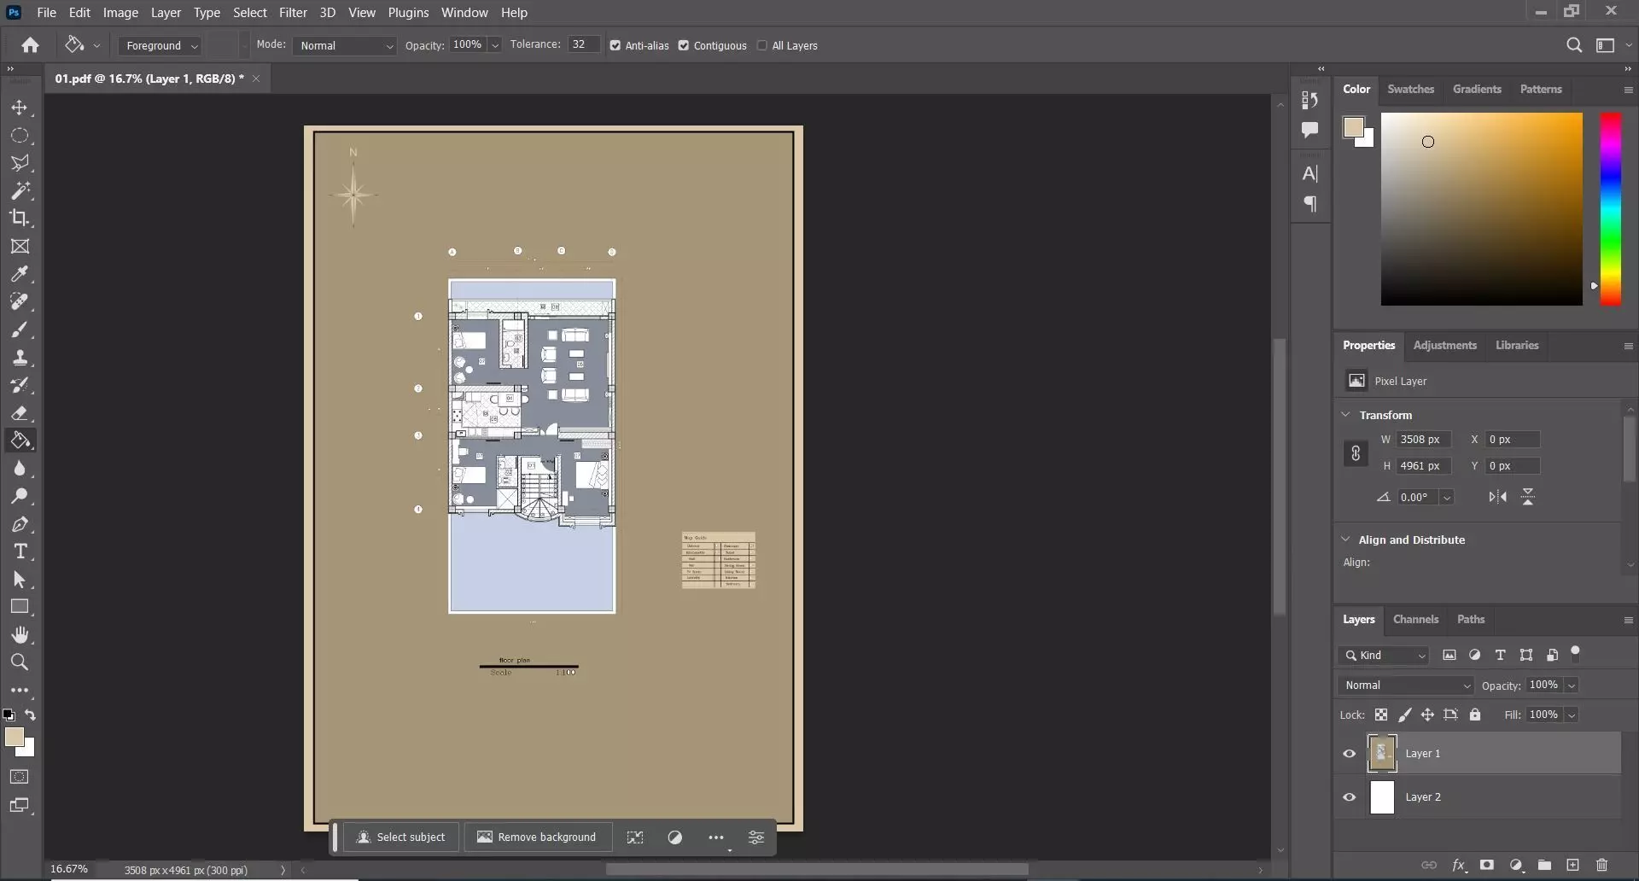Select the Brush tool
This screenshot has height=881, width=1639.
pyautogui.click(x=20, y=330)
